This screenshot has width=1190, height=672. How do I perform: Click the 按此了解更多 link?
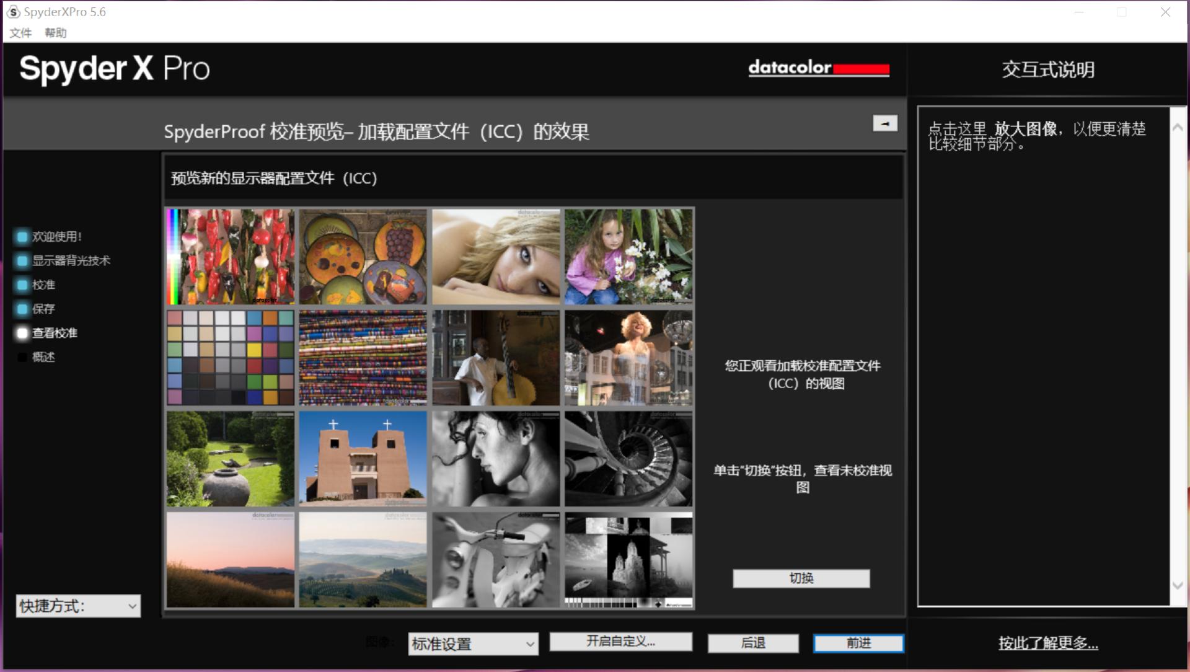[1047, 643]
